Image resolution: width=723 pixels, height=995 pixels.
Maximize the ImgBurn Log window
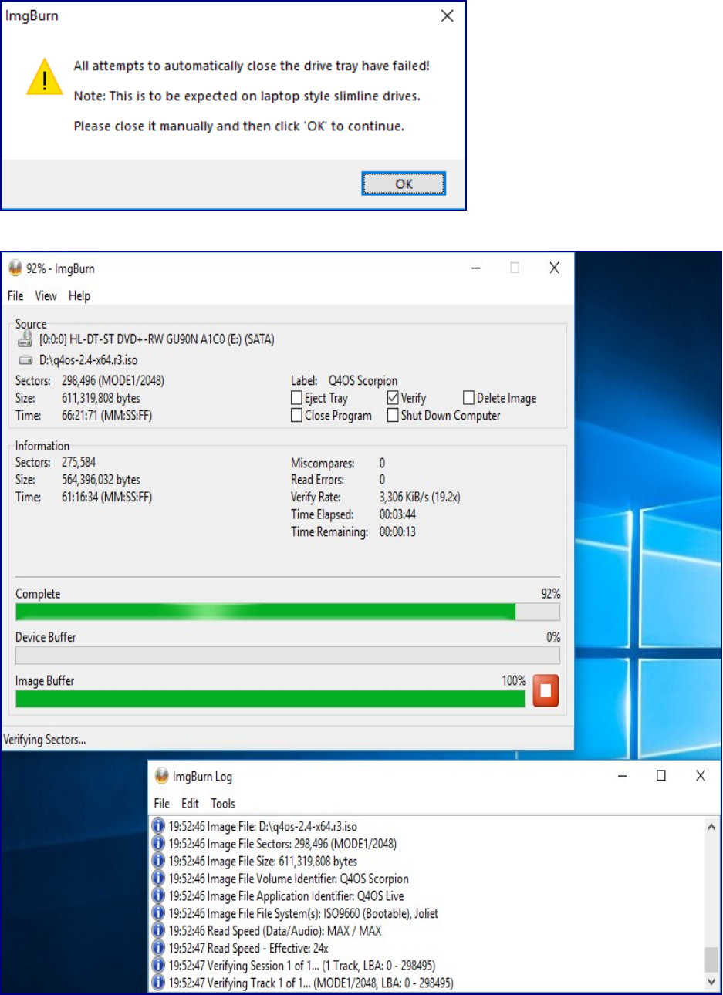(661, 776)
